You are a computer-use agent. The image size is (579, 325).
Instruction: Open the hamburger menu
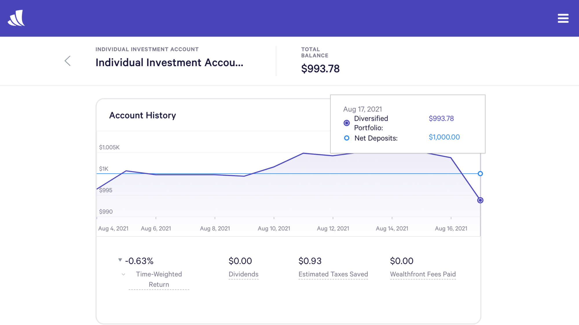pos(563,18)
